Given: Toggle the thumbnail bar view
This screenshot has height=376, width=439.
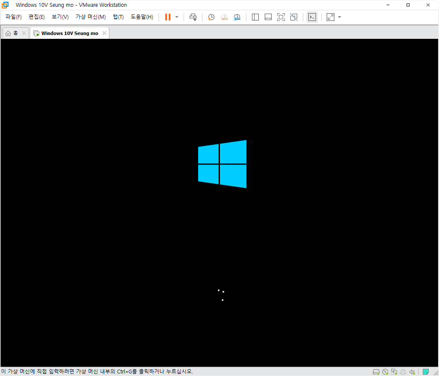Looking at the screenshot, I should pyautogui.click(x=268, y=17).
